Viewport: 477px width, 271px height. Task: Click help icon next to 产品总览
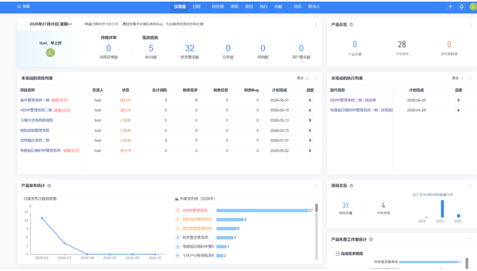[x=351, y=24]
